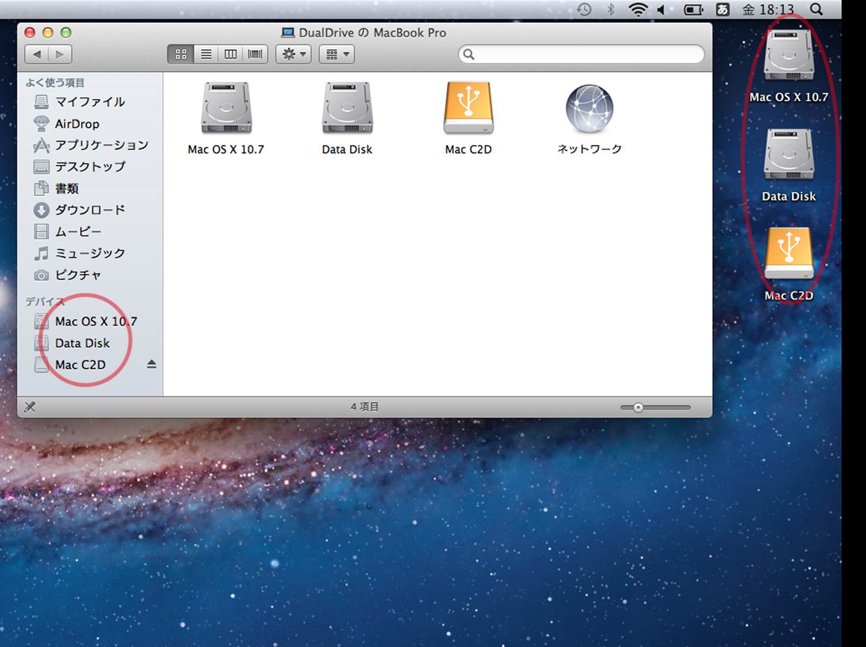Open the item arrangement dropdown

[337, 54]
